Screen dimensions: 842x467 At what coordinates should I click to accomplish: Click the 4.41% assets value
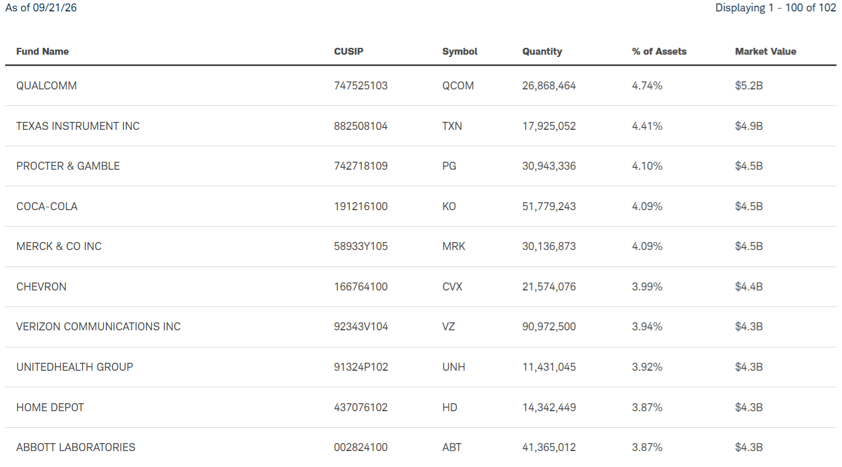point(647,126)
